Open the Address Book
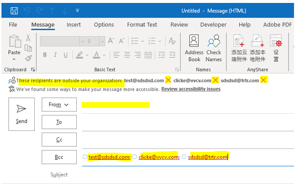 (194, 48)
